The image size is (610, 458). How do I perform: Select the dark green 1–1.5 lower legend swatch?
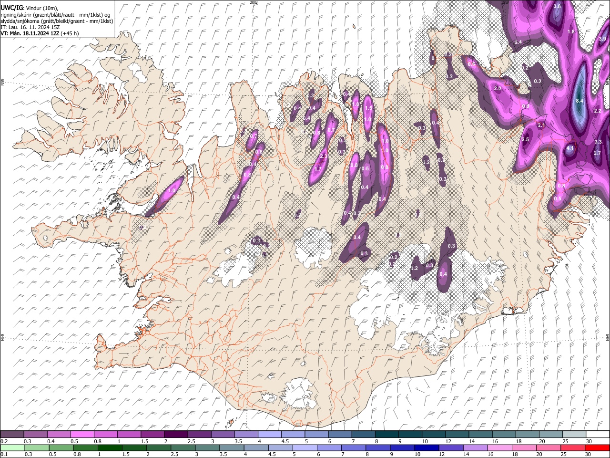coord(110,448)
